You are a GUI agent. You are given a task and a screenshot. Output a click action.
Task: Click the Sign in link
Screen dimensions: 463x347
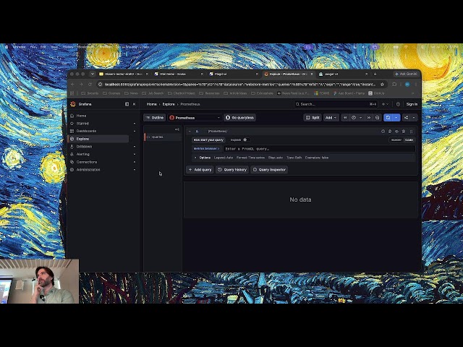point(412,104)
